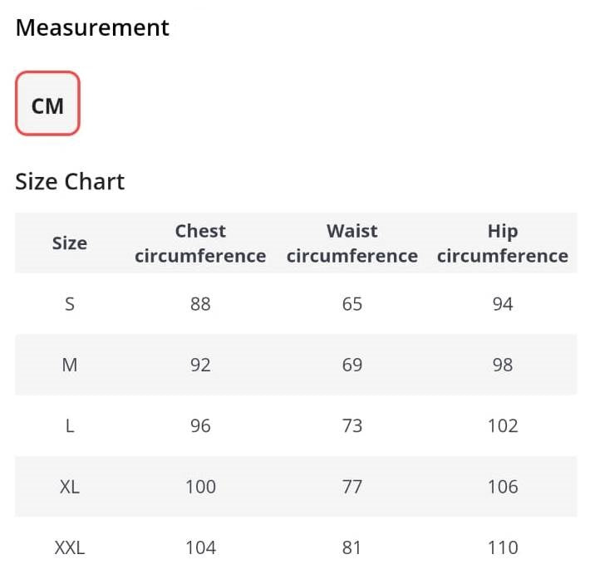Click hip value 102 for size L
This screenshot has width=595, height=579.
pos(503,425)
